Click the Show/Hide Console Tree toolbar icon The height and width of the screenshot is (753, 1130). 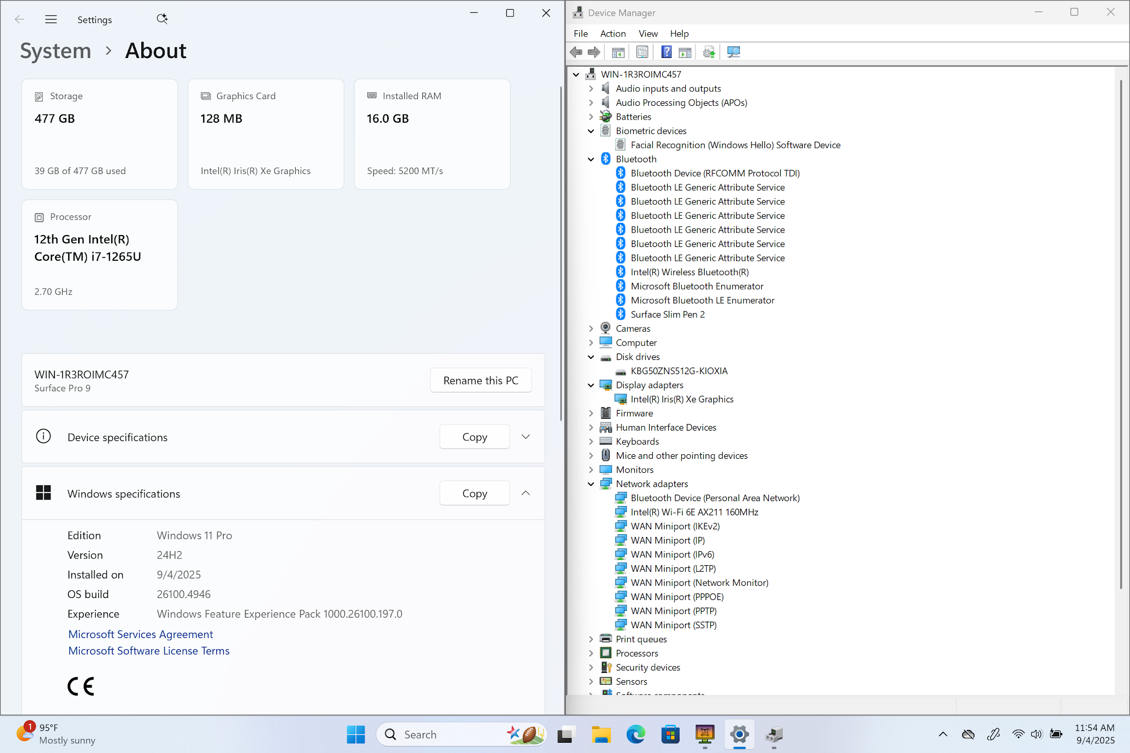pyautogui.click(x=618, y=52)
